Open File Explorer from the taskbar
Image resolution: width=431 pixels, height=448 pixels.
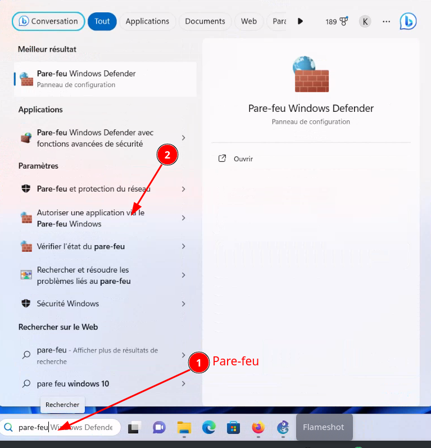(x=184, y=427)
